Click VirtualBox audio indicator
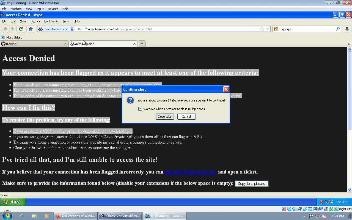Screen dimensions: 352x220 294,209
